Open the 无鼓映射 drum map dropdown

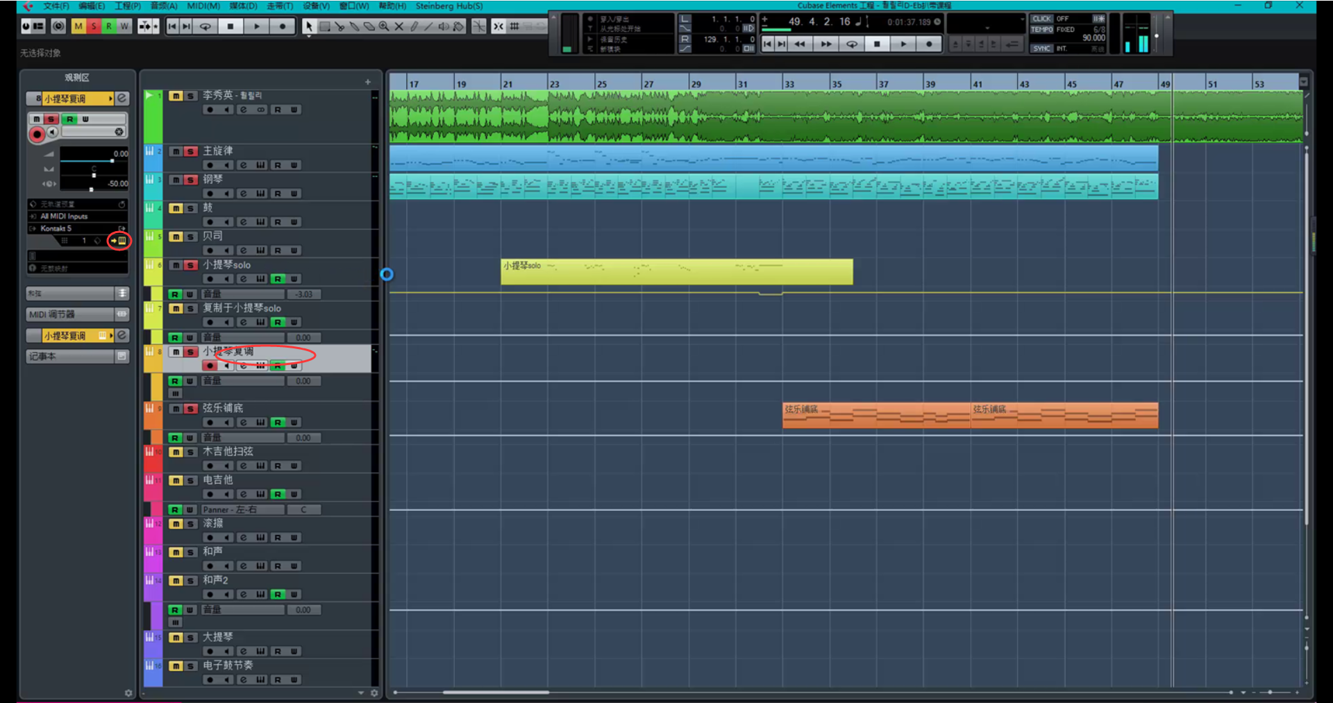[x=76, y=268]
